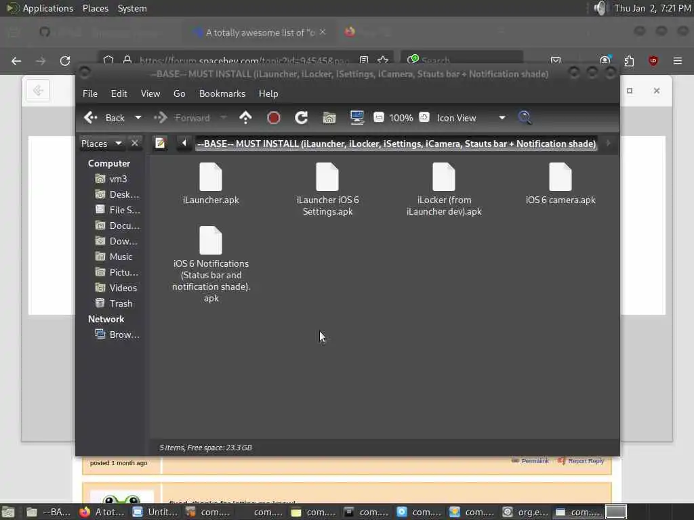Screen dimensions: 694x520
Task: Open Documents in sidebar
Action: pos(117,225)
